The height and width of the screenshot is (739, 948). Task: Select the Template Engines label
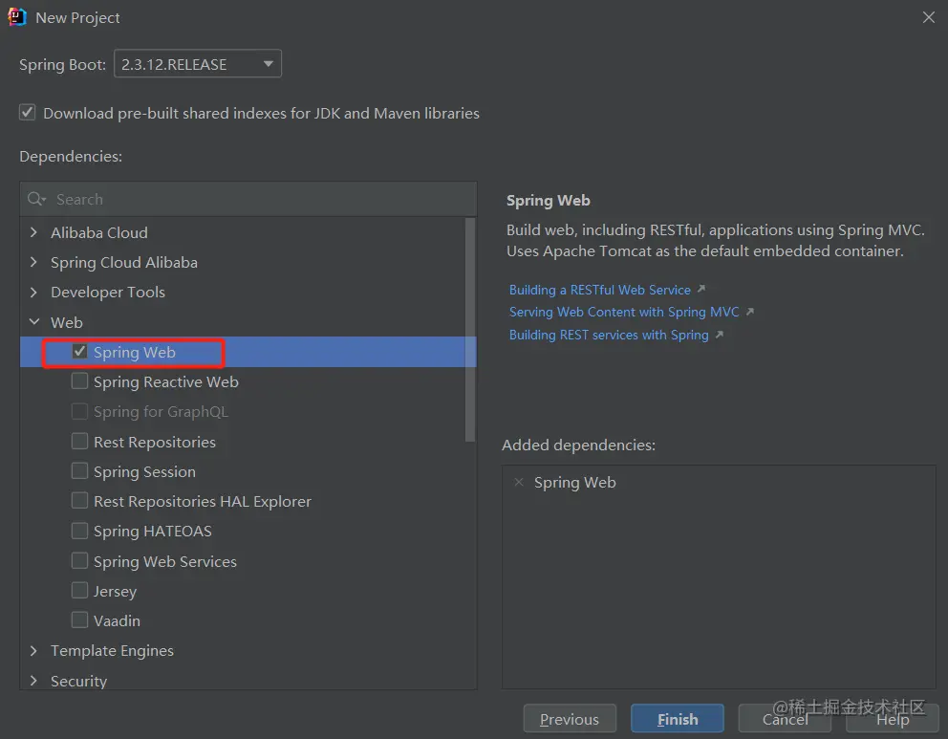tap(112, 651)
